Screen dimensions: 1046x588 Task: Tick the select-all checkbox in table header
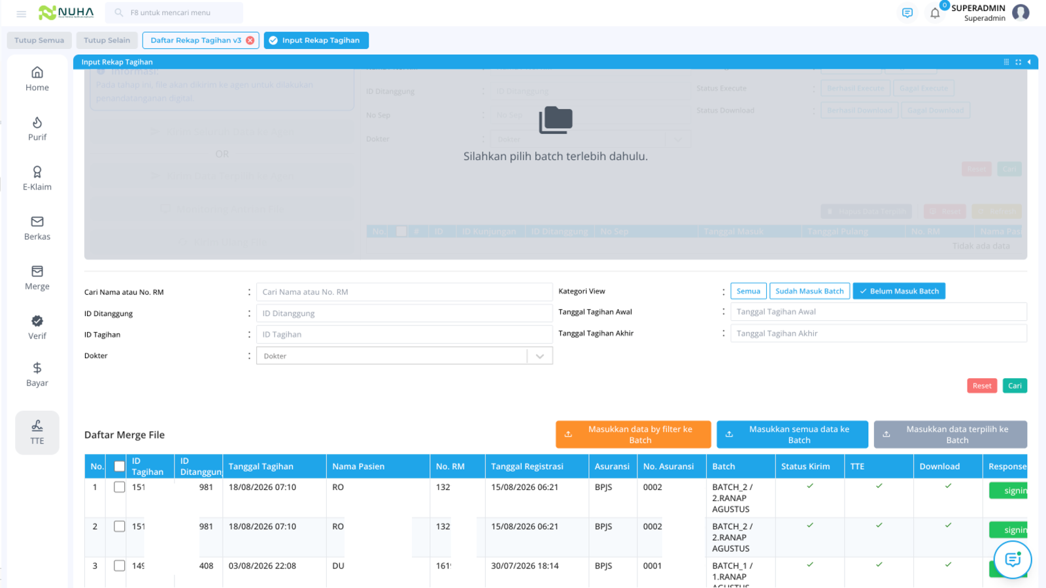point(119,466)
